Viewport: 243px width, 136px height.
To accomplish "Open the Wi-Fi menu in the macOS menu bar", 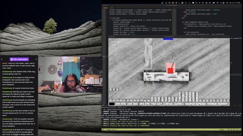I will 218,3.
